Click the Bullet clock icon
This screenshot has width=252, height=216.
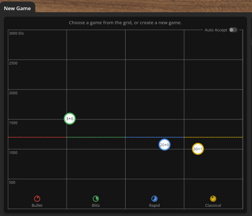[37, 199]
